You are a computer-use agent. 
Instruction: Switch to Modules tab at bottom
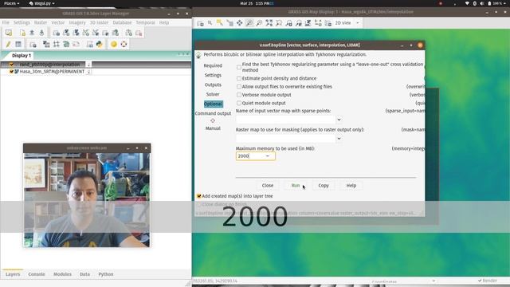[62, 274]
